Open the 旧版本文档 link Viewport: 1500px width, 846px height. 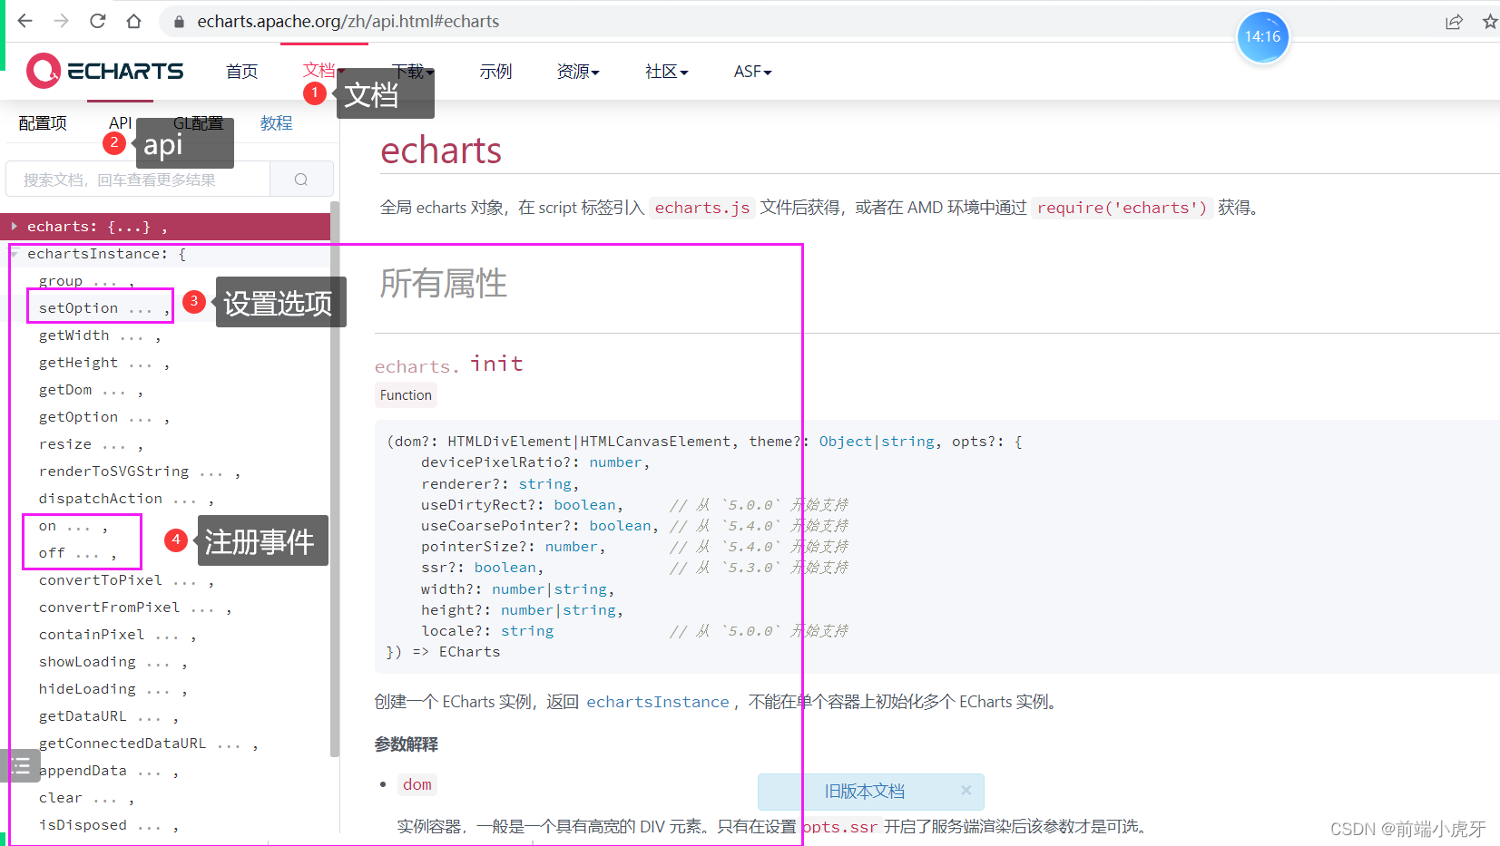click(864, 791)
